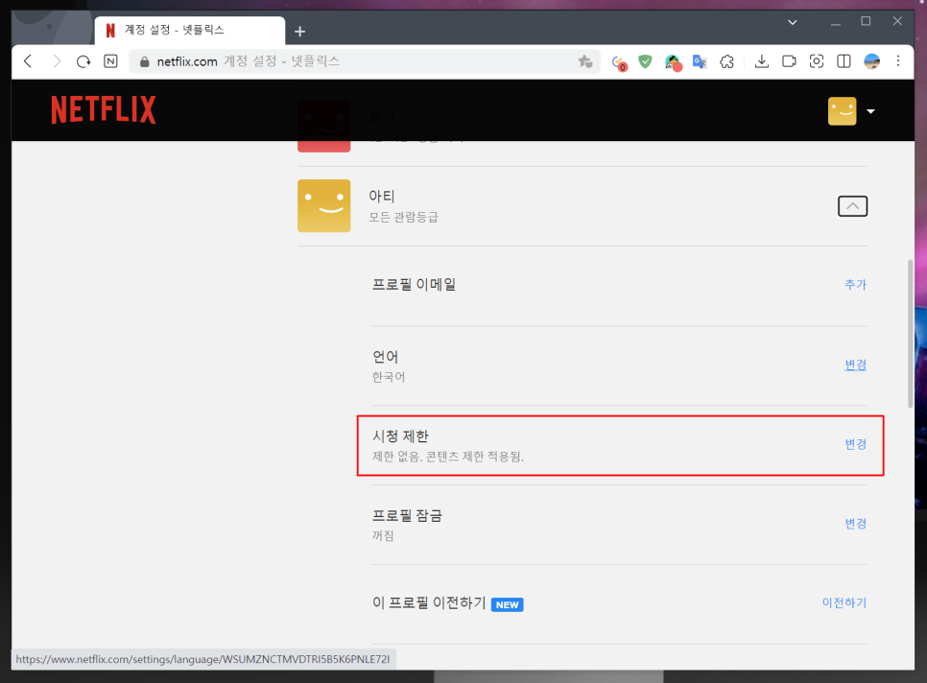Click 이전하기 link
927x683 pixels.
click(844, 602)
